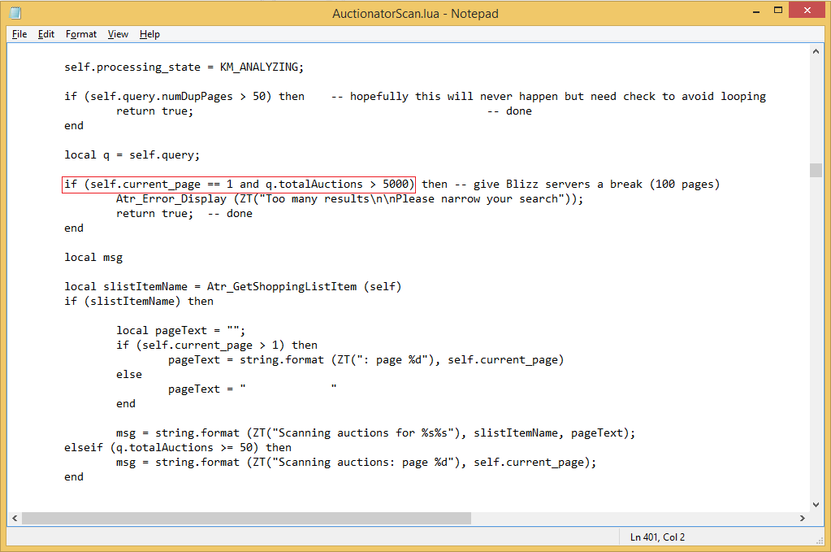Click 'if (self.current_page > 1) then'
831x552 pixels.
pos(217,346)
